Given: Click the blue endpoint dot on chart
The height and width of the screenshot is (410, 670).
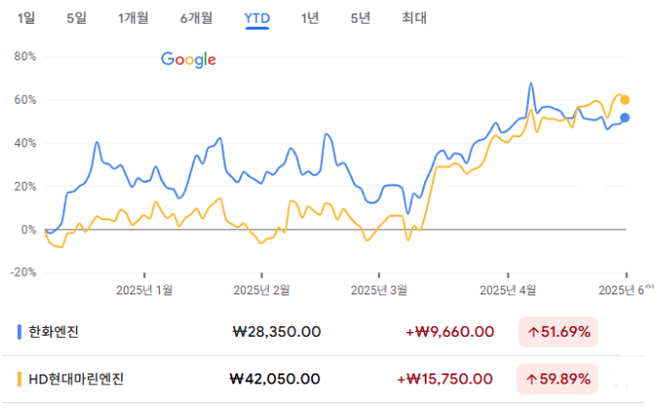Looking at the screenshot, I should coord(625,118).
